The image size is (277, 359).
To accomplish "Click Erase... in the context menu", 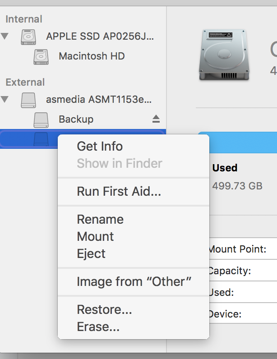I will (x=98, y=327).
